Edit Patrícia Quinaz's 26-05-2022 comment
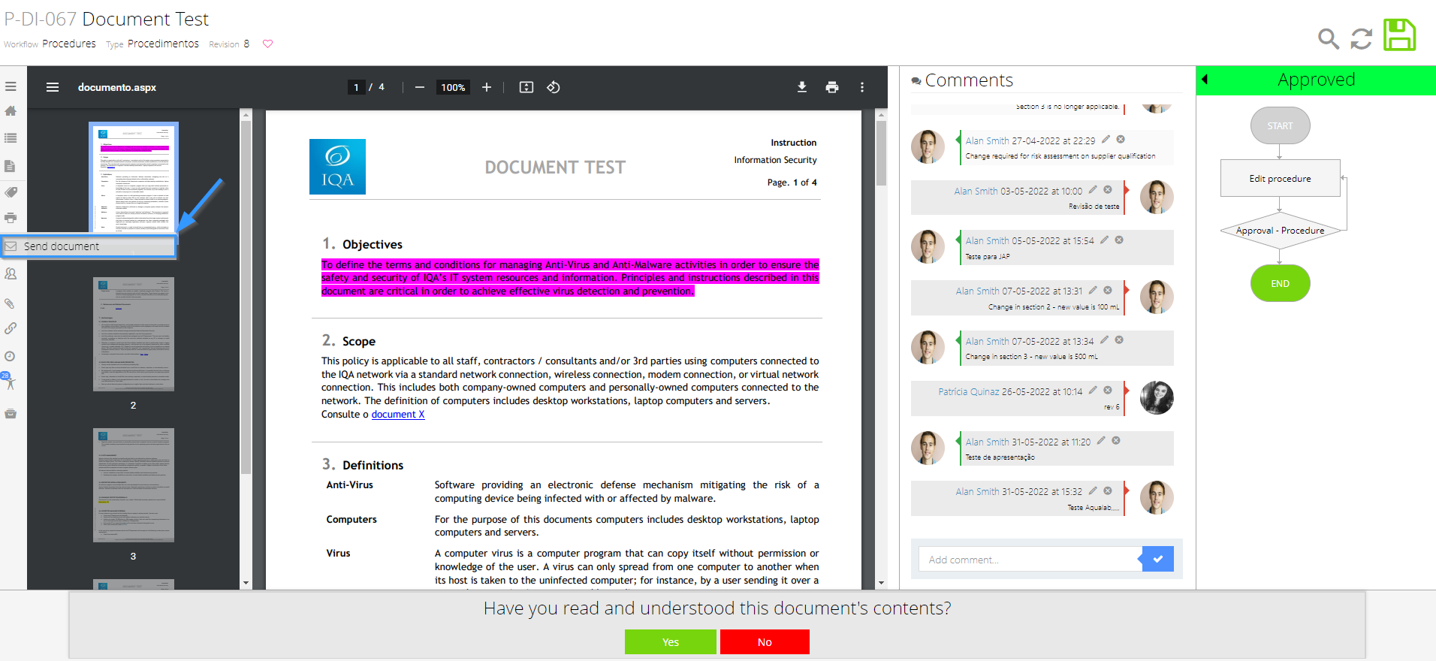Image resolution: width=1436 pixels, height=661 pixels. tap(1093, 391)
